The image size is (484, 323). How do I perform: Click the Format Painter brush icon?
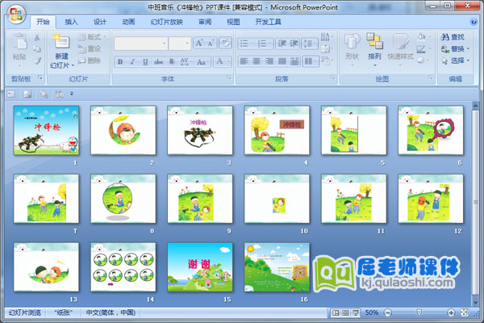[37, 61]
